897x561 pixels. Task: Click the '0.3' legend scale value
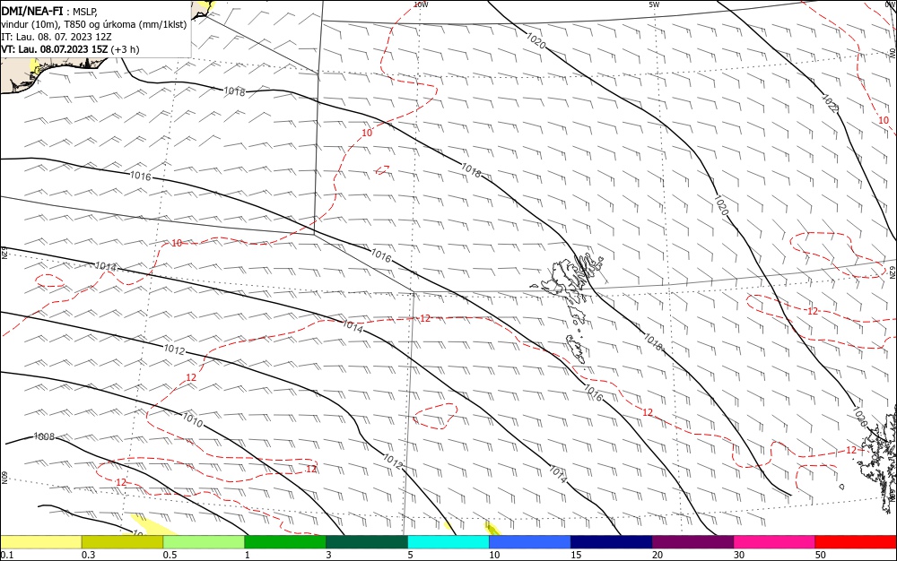pos(89,555)
